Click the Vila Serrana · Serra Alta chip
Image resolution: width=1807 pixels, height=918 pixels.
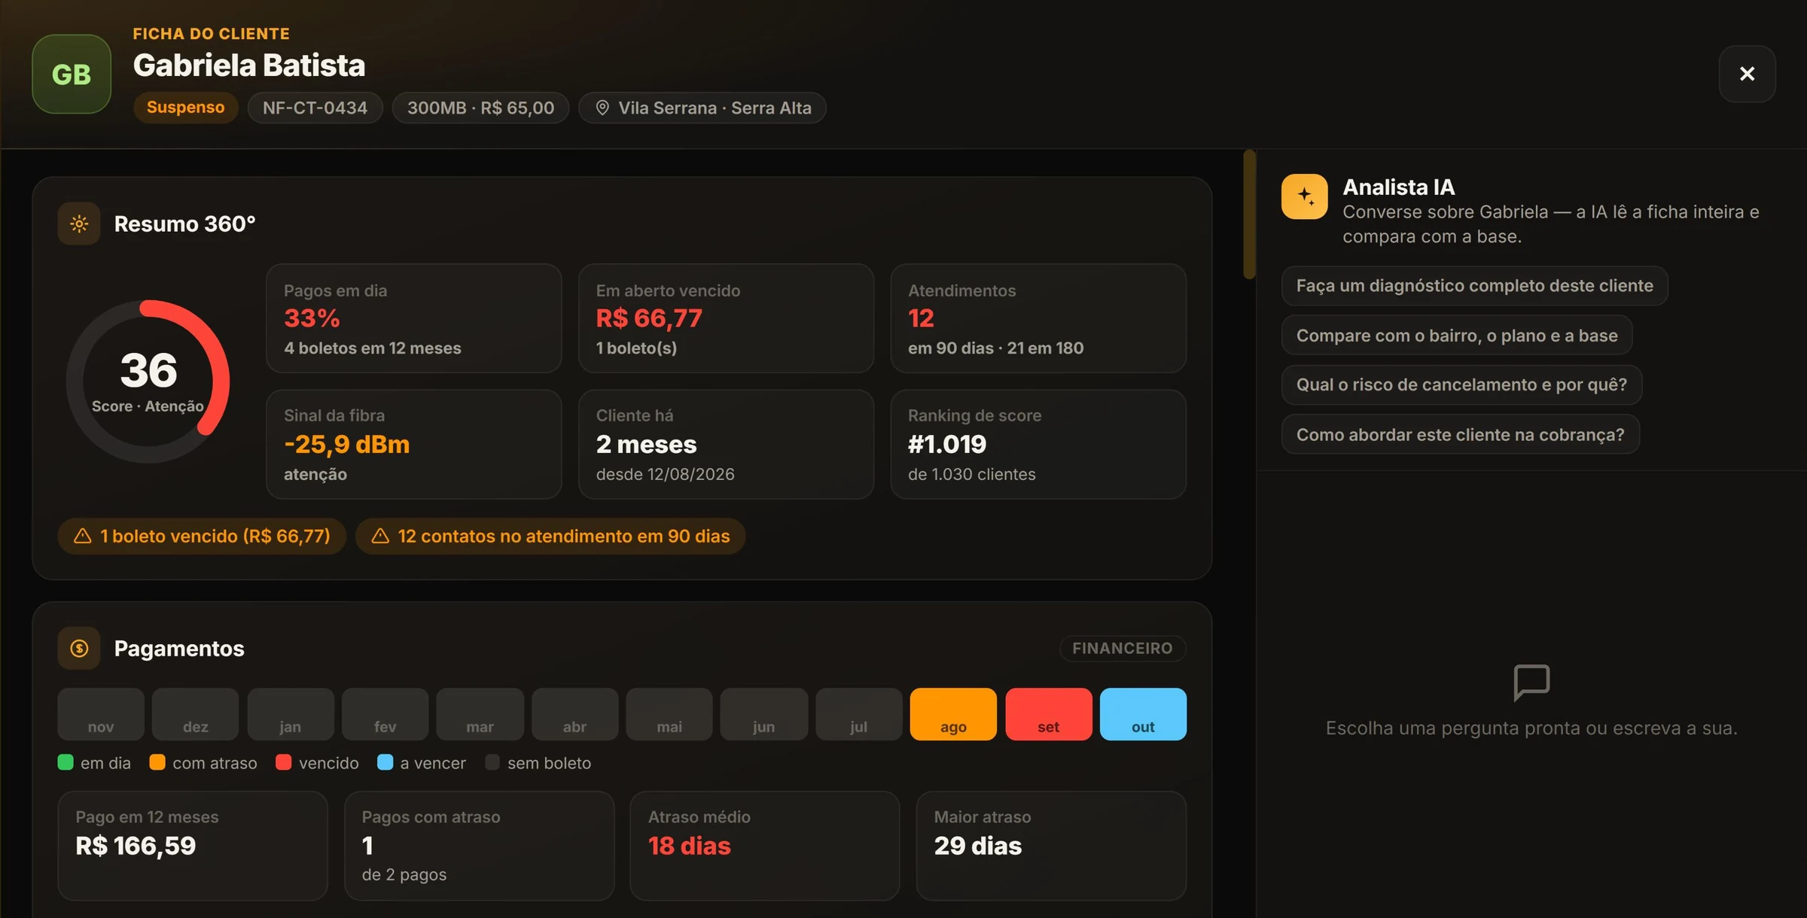tap(702, 108)
